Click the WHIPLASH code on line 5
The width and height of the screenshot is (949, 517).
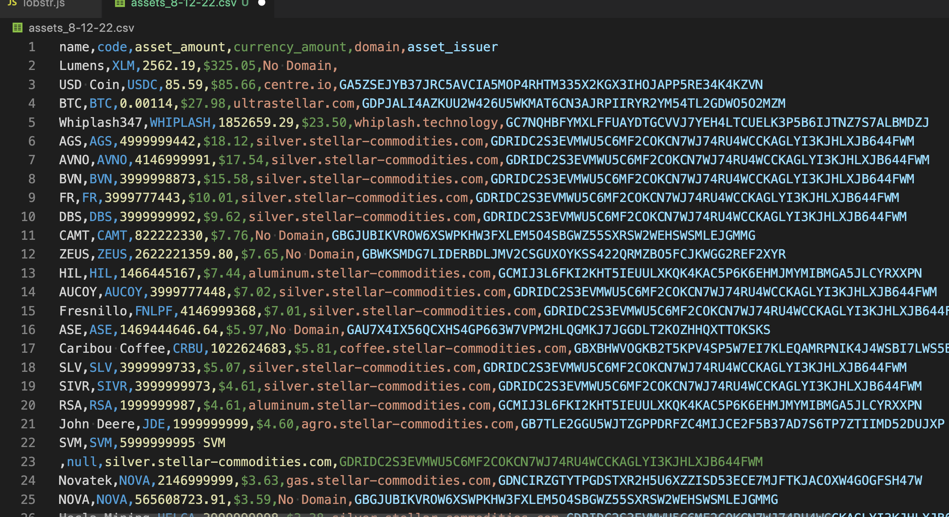(x=180, y=123)
